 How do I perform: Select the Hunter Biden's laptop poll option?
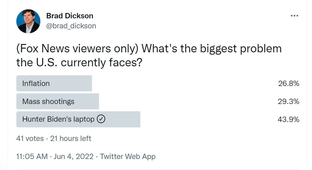click(x=58, y=119)
